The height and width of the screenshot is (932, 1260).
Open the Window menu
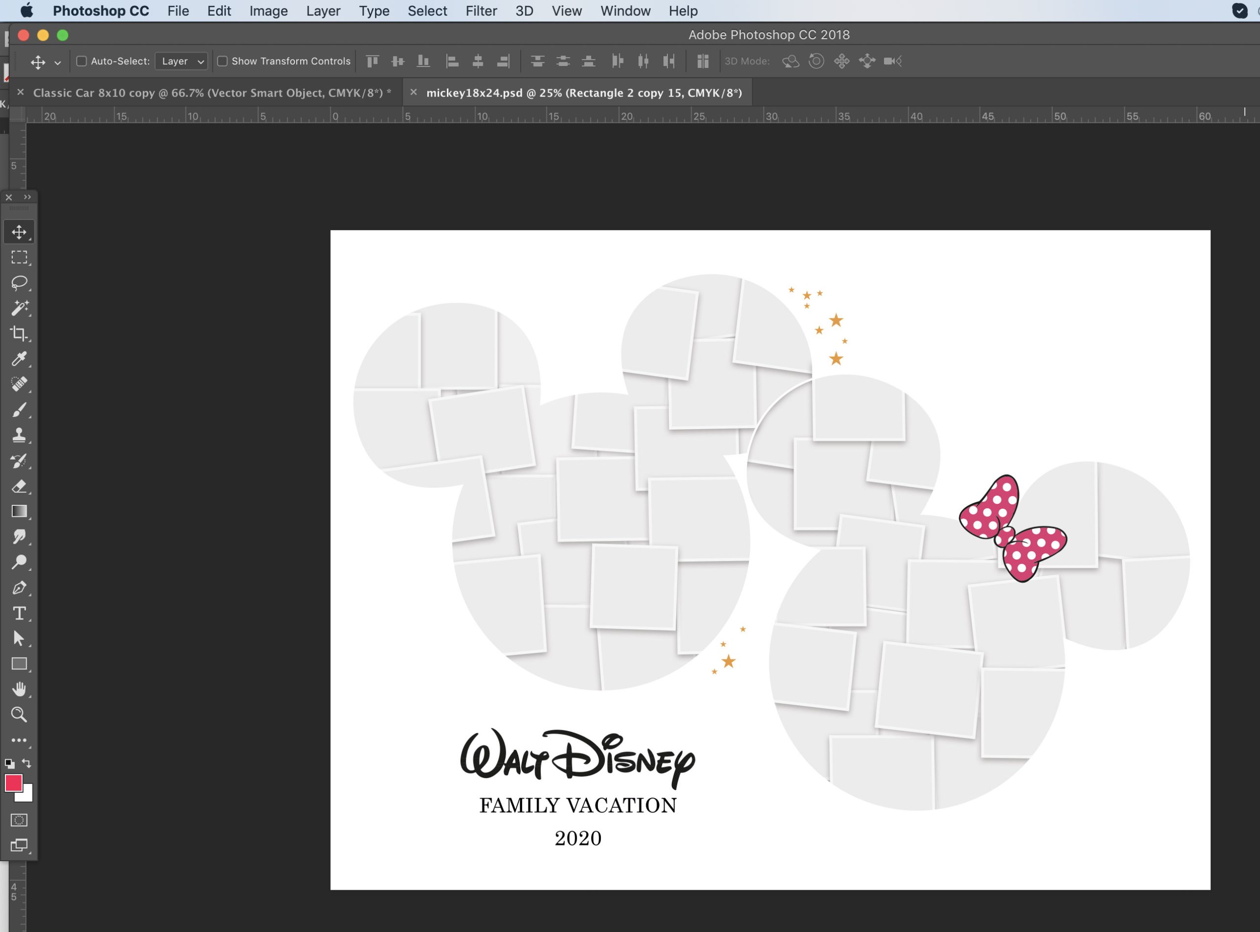point(625,11)
